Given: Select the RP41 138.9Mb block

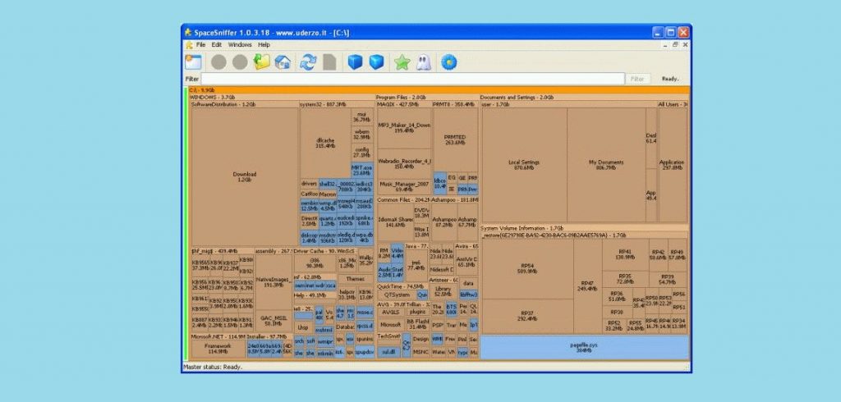Looking at the screenshot, I should tap(625, 254).
